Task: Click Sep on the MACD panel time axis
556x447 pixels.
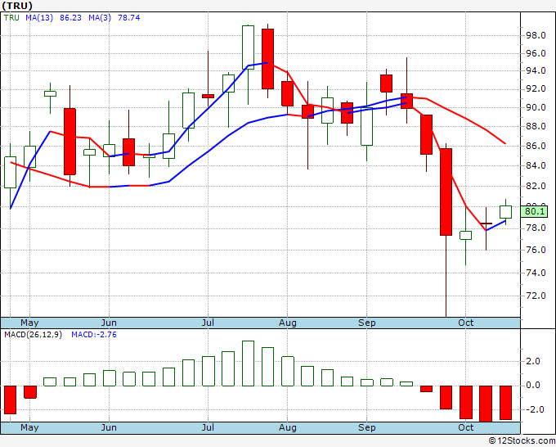Action: click(366, 427)
